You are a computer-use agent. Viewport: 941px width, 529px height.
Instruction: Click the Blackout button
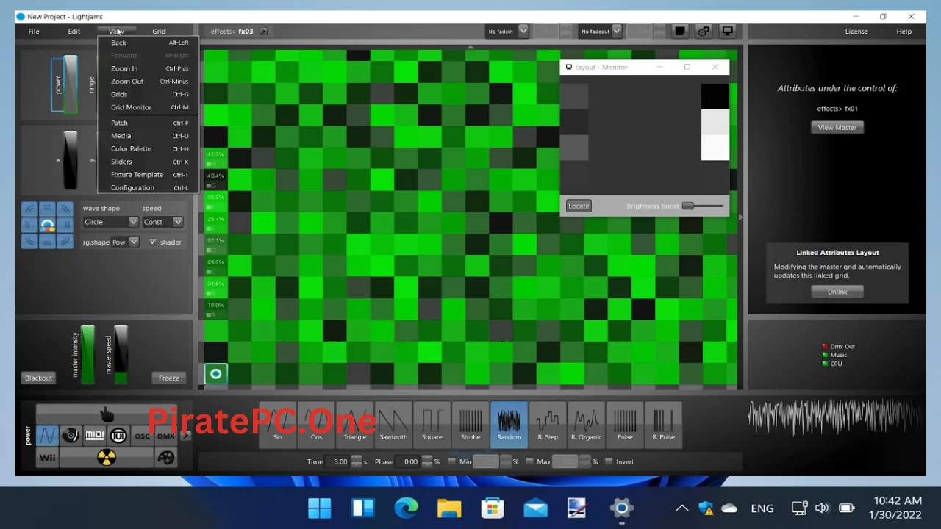point(39,378)
